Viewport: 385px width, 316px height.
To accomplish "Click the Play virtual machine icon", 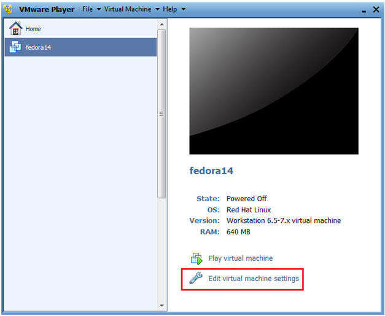I will click(196, 258).
